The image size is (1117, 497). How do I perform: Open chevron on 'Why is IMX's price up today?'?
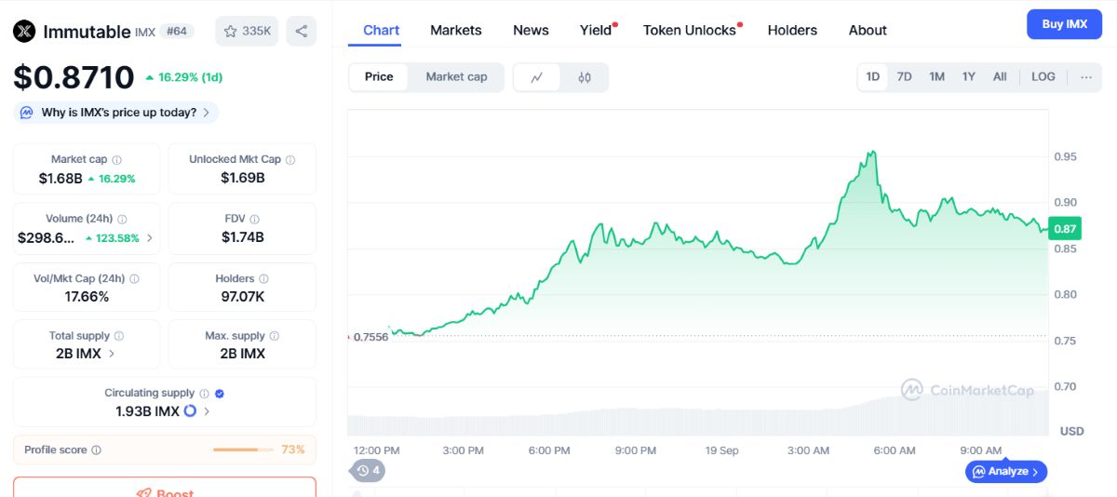[207, 113]
